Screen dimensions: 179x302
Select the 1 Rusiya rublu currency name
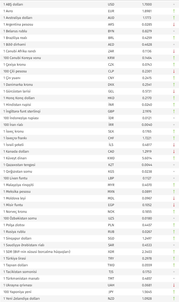14,232
